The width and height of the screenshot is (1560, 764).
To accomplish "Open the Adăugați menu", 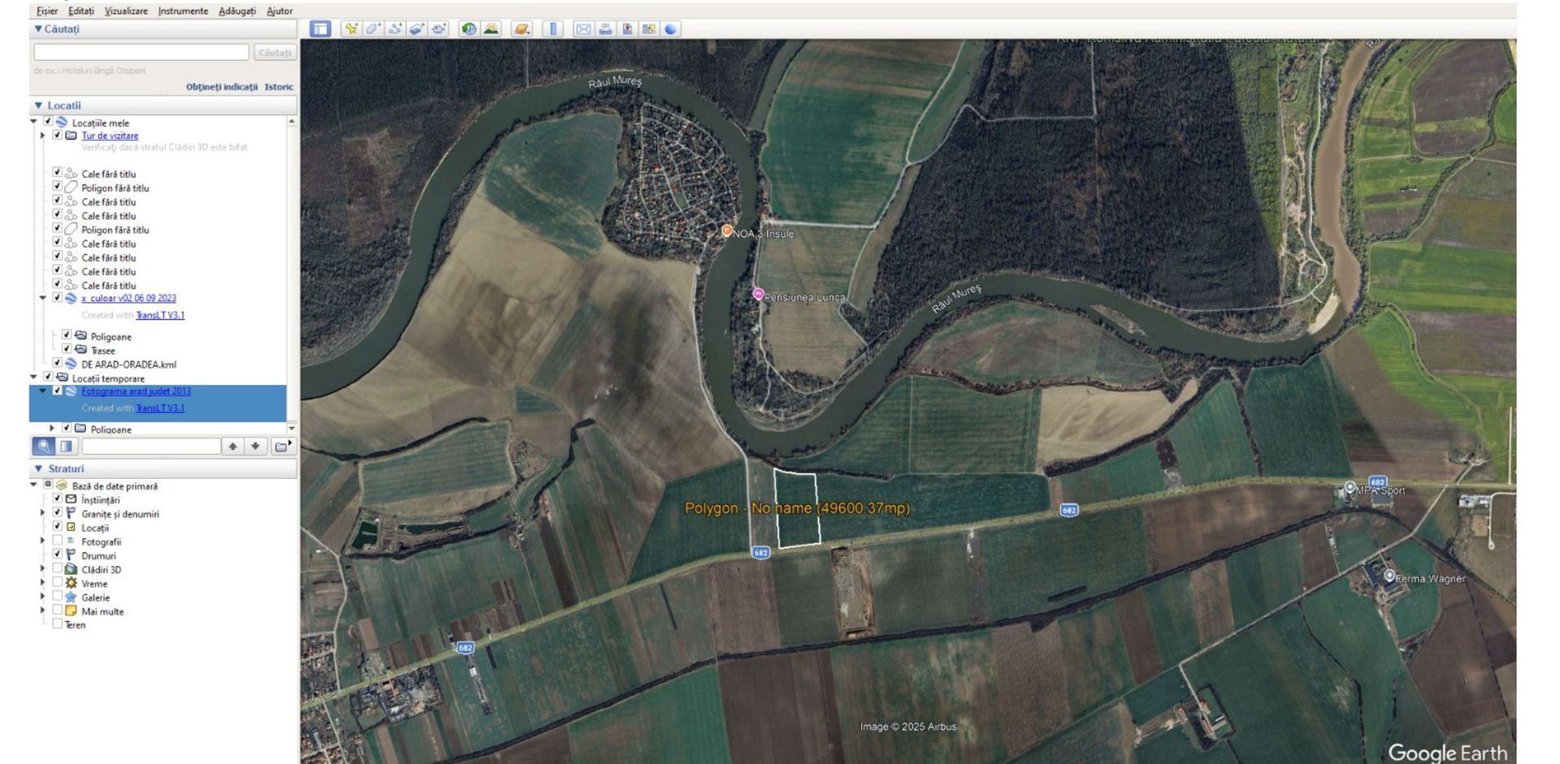I will pos(237,11).
